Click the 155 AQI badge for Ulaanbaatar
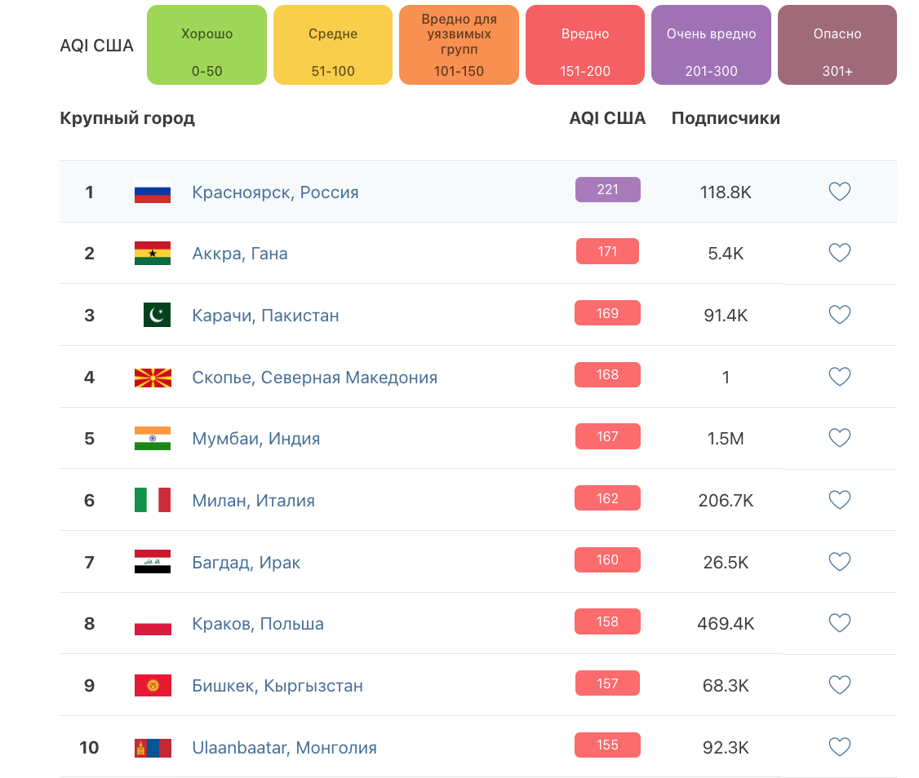Image resolution: width=919 pixels, height=778 pixels. pos(608,745)
